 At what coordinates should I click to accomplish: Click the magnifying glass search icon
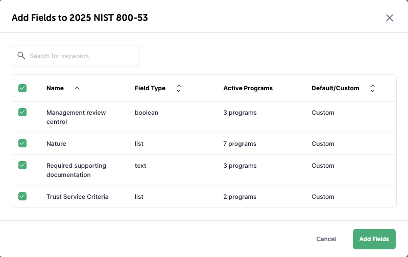click(21, 56)
